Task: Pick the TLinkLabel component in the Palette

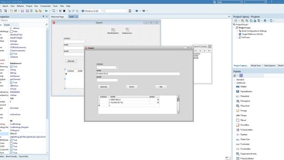Action: [245, 144]
